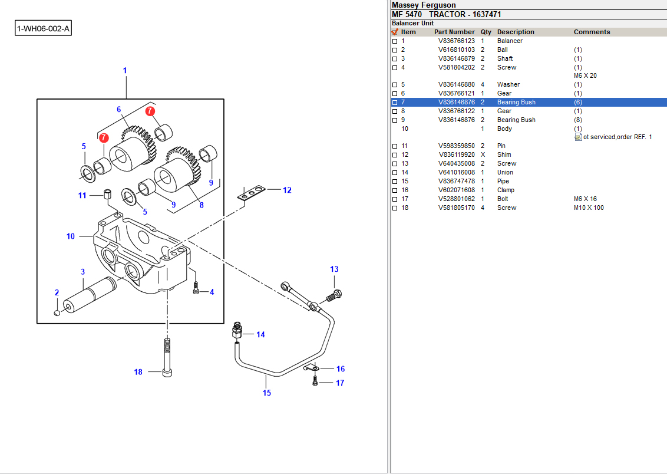
Task: Click the Description column header
Action: [x=516, y=32]
